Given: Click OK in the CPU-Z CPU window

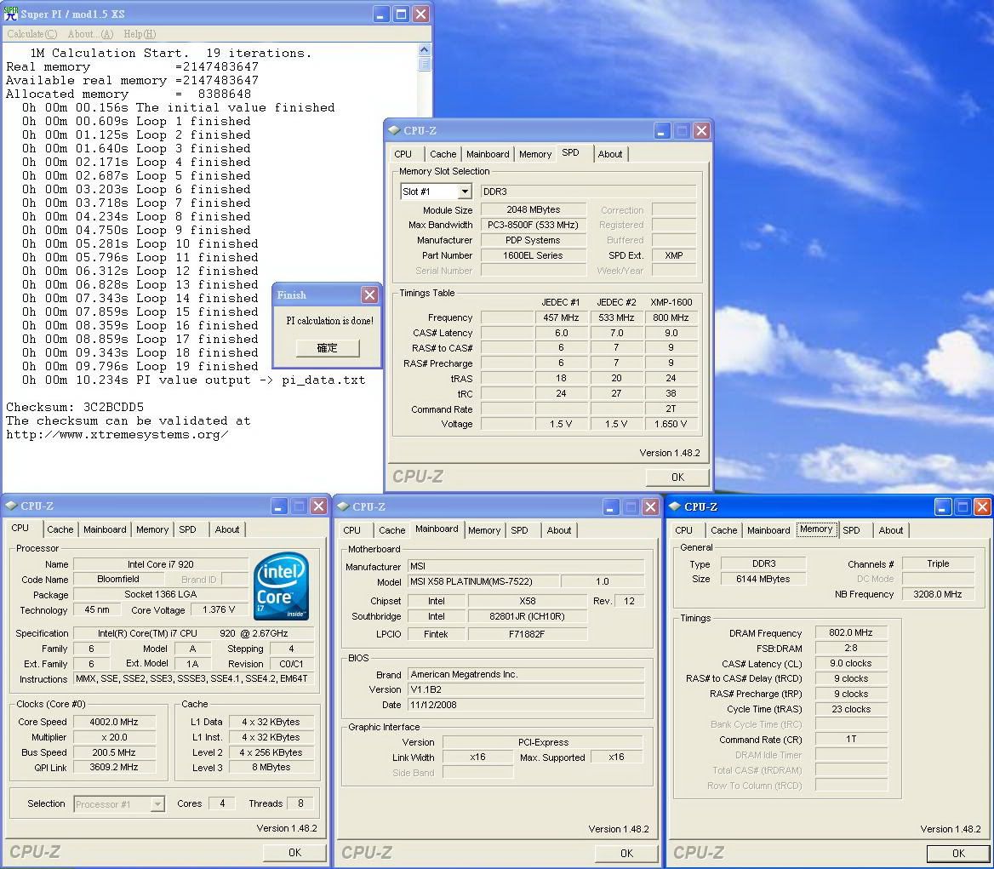Looking at the screenshot, I should [294, 853].
